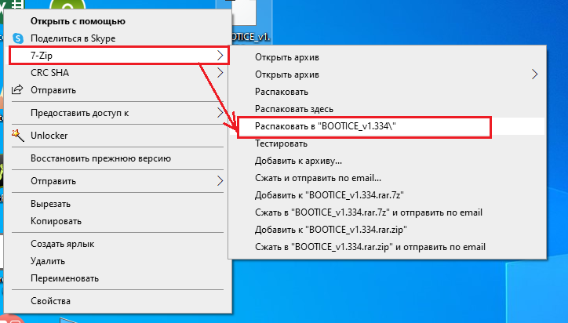Expand the lower 'Отправить' submenu arrow
The width and height of the screenshot is (568, 323).
(220, 180)
